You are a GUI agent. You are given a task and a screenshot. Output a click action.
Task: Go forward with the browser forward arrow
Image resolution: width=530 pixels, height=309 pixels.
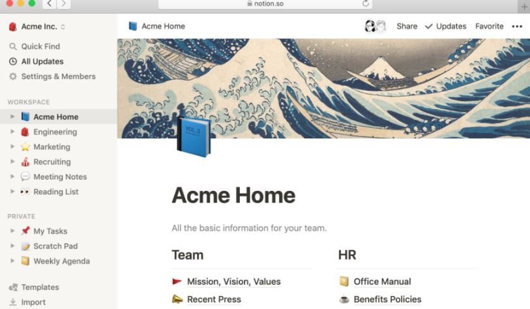[x=63, y=4]
